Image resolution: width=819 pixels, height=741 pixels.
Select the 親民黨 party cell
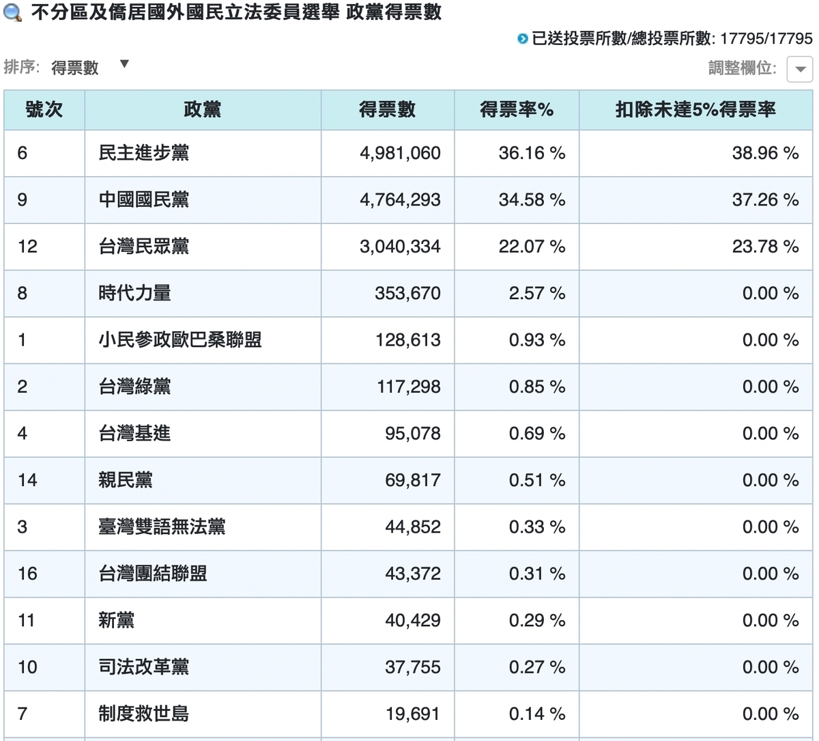pyautogui.click(x=203, y=480)
